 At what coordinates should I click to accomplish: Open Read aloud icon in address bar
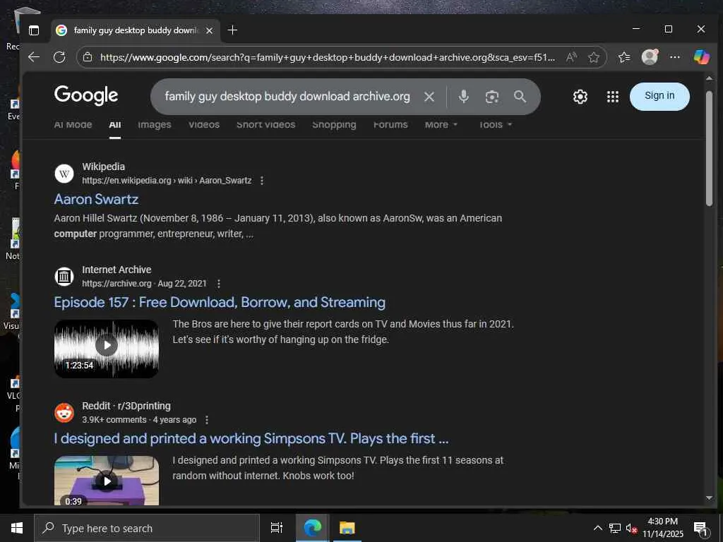coord(571,57)
